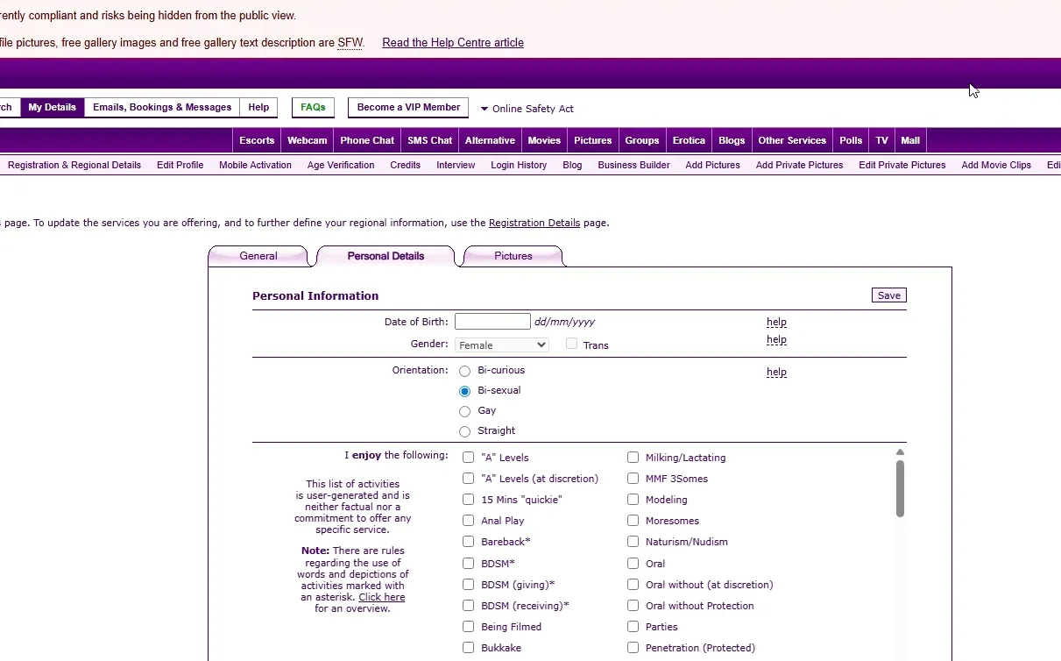Screen dimensions: 1061x661
Task: Go to the Webcam section
Action: pos(308,140)
